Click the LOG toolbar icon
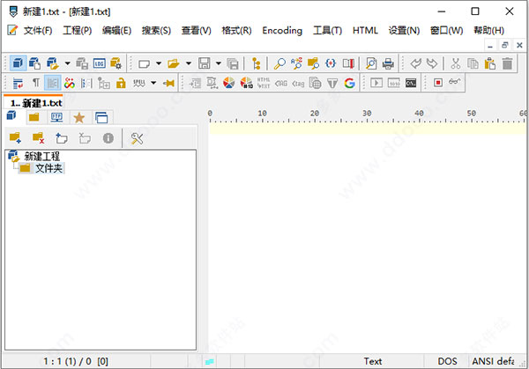 click(x=99, y=63)
